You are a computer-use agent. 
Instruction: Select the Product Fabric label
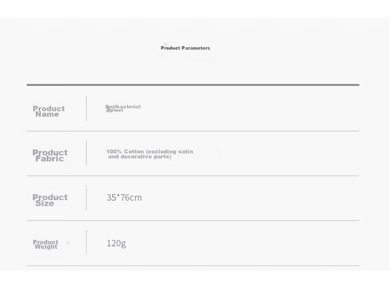[50, 155]
